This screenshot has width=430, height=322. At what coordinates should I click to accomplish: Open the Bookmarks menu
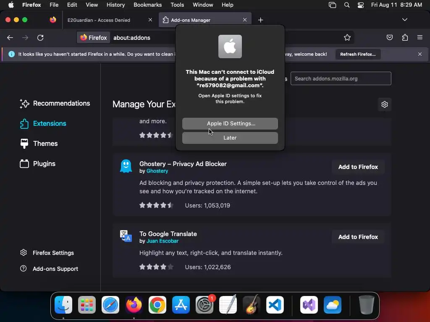point(147,5)
